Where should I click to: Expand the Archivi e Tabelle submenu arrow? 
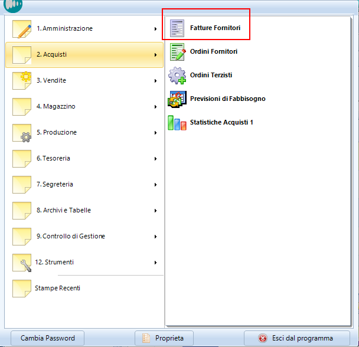155,211
